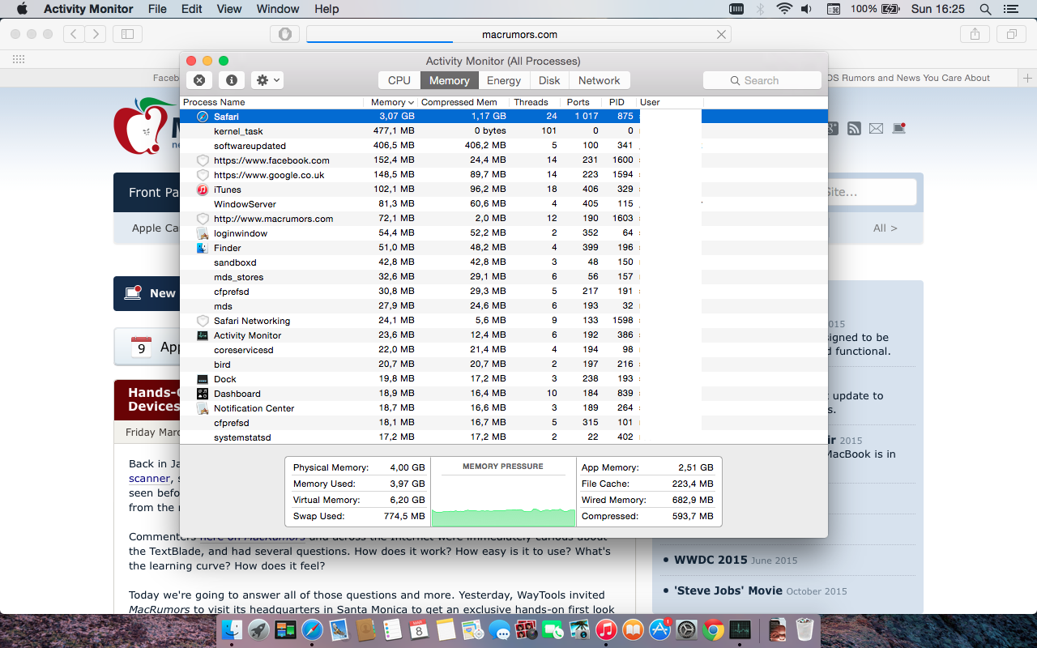Select the Finder process row
Image resolution: width=1037 pixels, height=648 pixels.
click(504, 248)
